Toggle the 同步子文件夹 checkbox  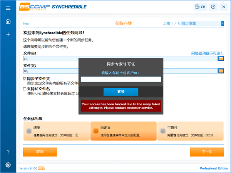pyautogui.click(x=25, y=79)
